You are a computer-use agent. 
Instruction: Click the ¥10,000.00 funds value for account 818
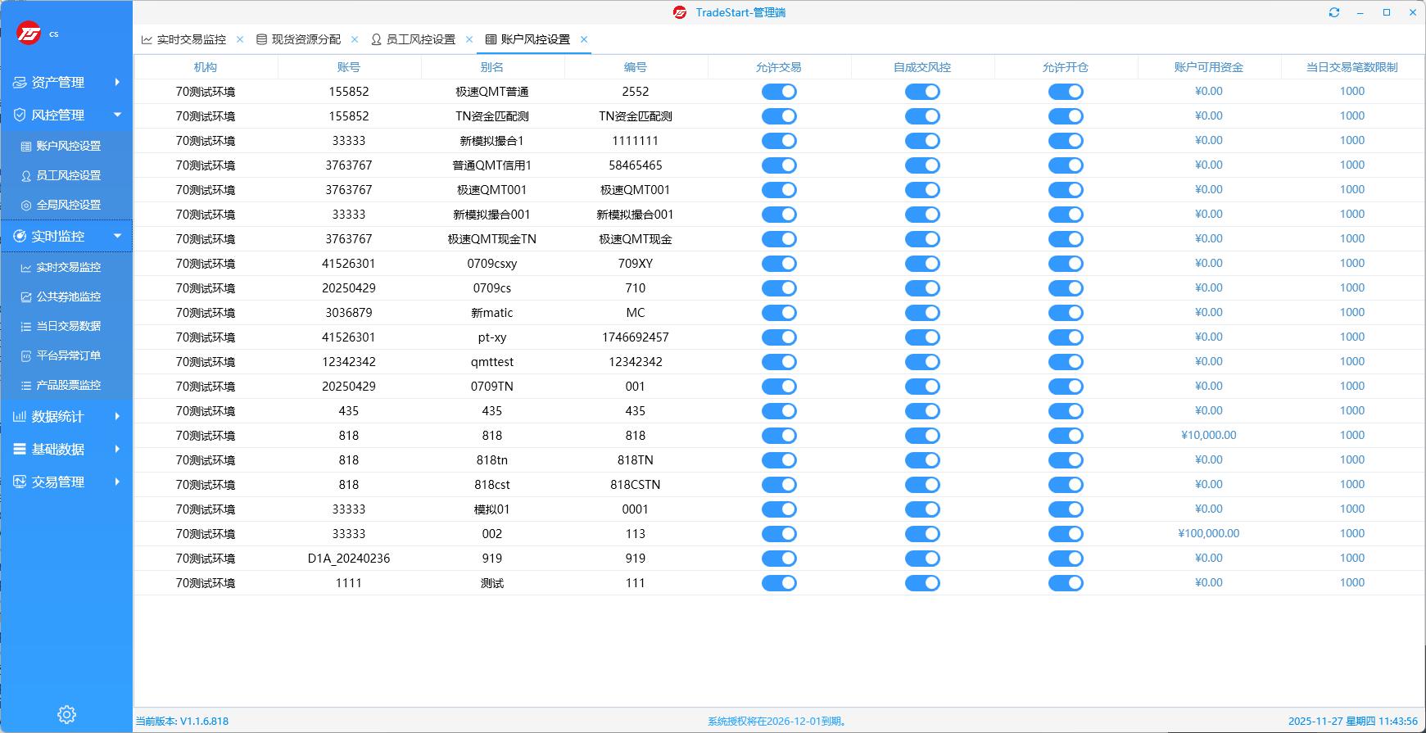(1208, 435)
